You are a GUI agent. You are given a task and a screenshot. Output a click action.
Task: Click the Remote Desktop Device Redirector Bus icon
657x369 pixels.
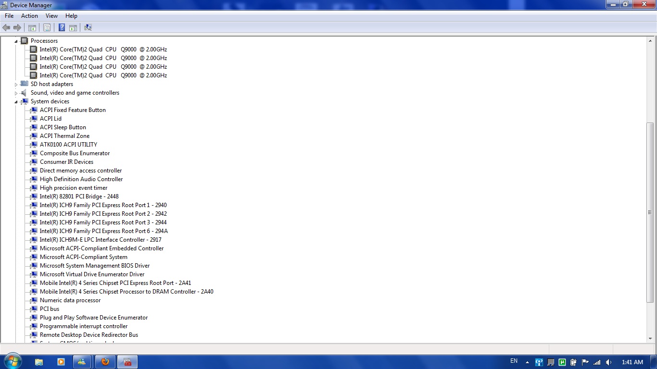[x=34, y=335]
